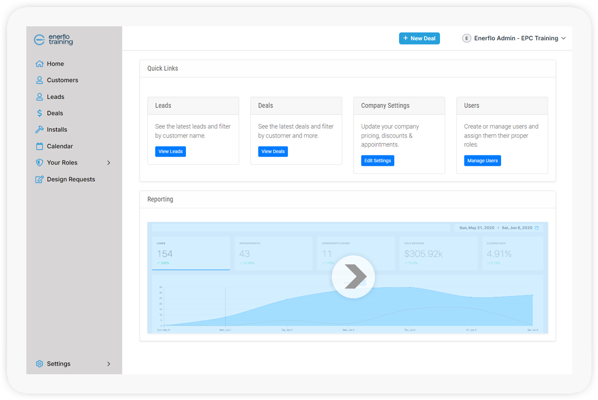Click the Customers person icon
598x400 pixels.
(39, 80)
